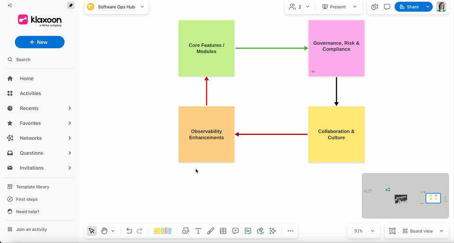Screen dimensions: 454x243
Task: Click the blue New button
Action: coord(40,42)
